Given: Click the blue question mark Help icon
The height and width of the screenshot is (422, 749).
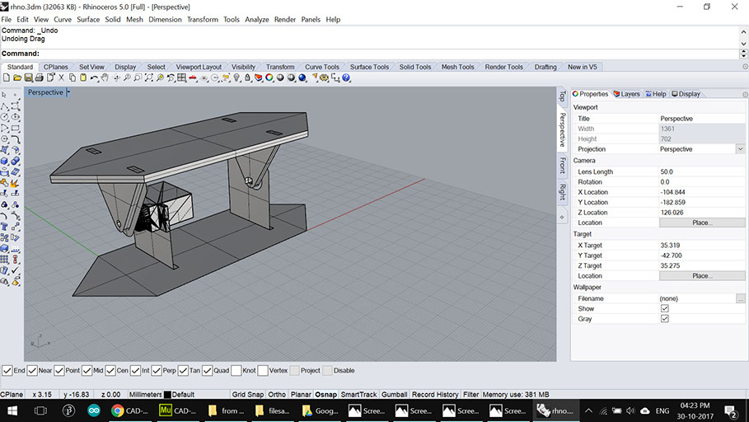Looking at the screenshot, I should click(346, 77).
